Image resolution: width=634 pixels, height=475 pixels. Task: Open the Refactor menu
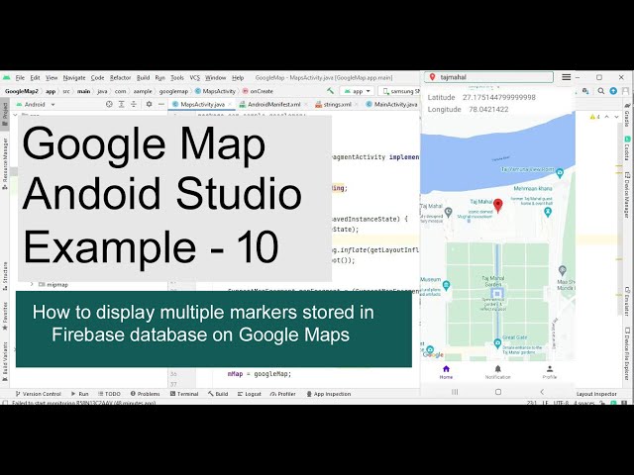(x=120, y=77)
